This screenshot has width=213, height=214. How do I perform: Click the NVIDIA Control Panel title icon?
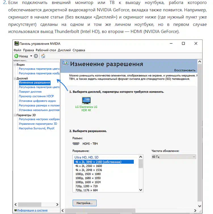(x=16, y=43)
